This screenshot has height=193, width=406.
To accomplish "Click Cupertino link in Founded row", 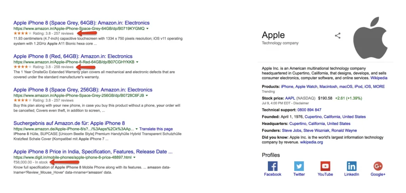I will coord(314,117).
